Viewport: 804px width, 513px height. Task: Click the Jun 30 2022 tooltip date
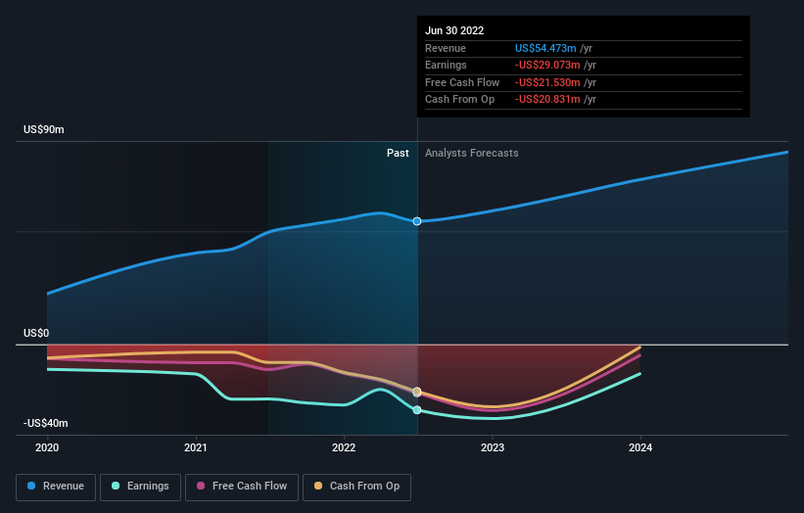click(x=454, y=30)
